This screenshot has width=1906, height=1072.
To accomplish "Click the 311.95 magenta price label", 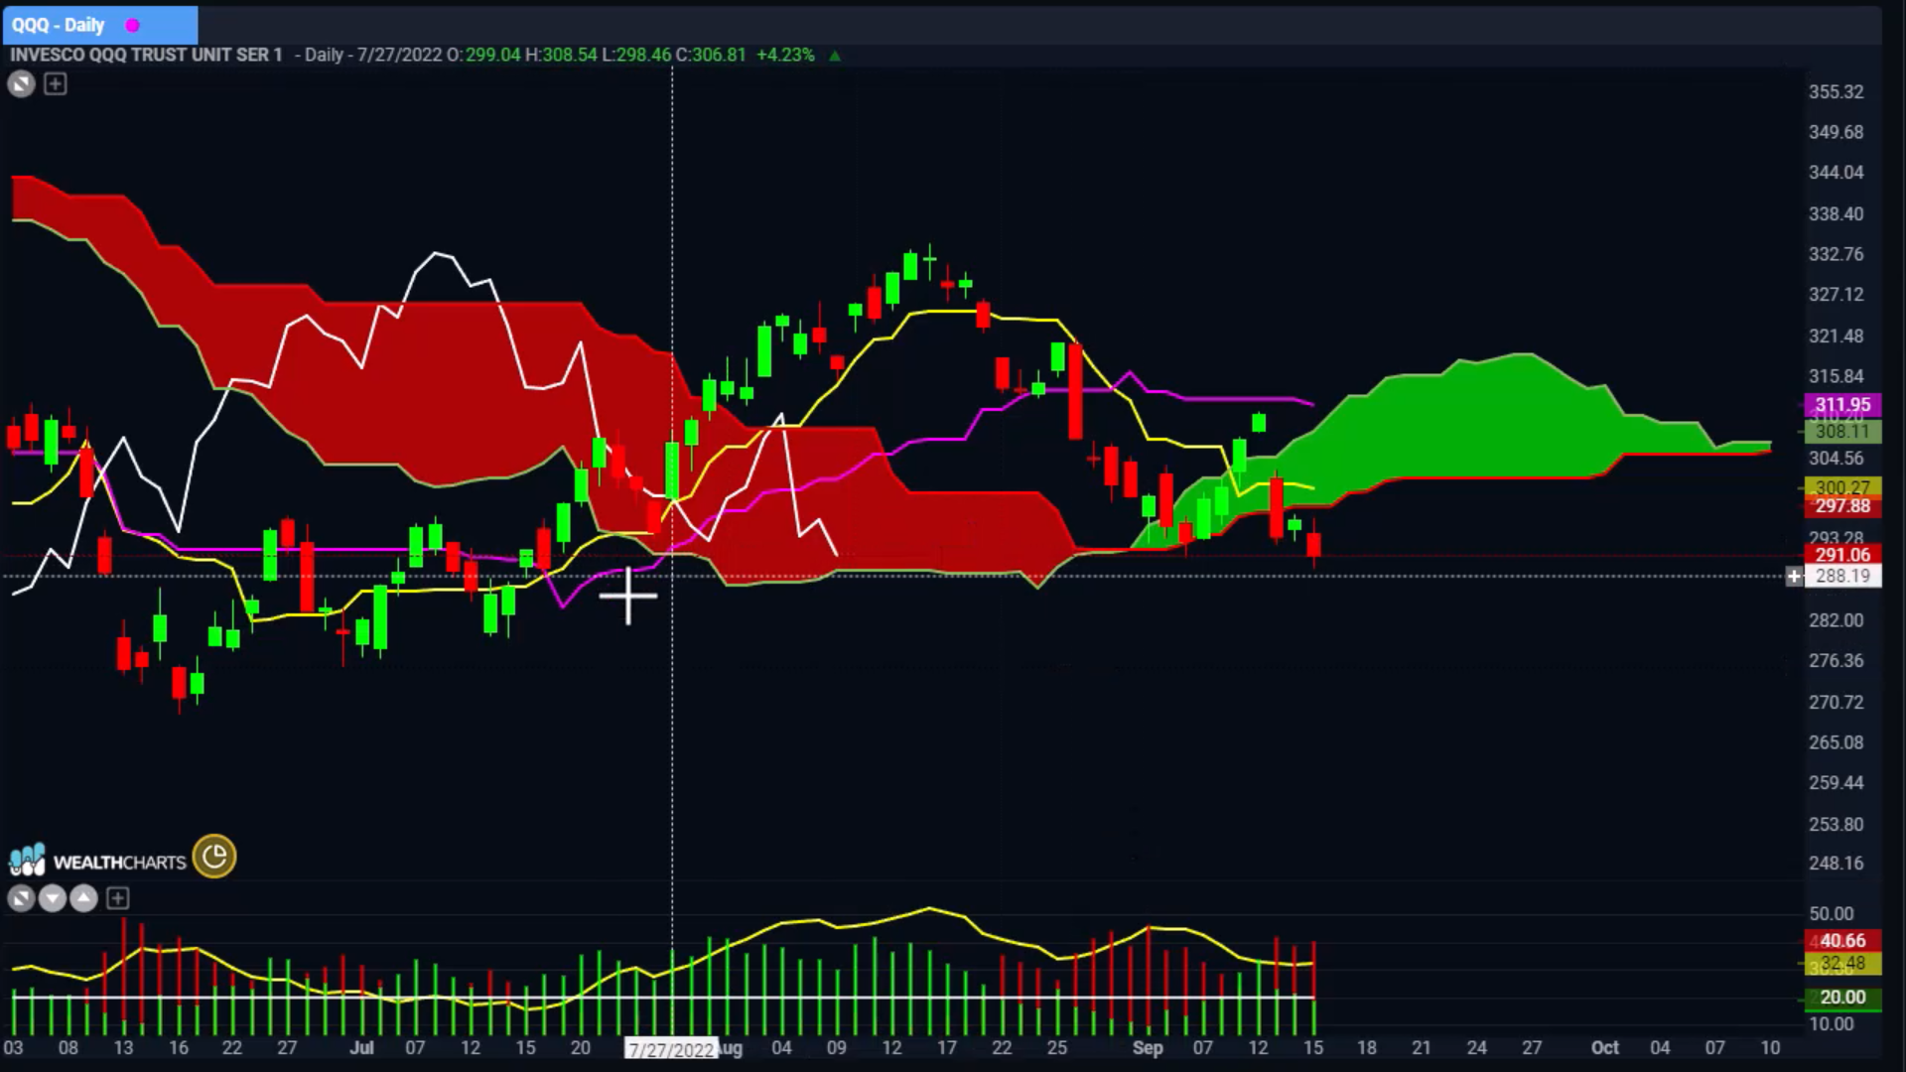I will [x=1842, y=405].
